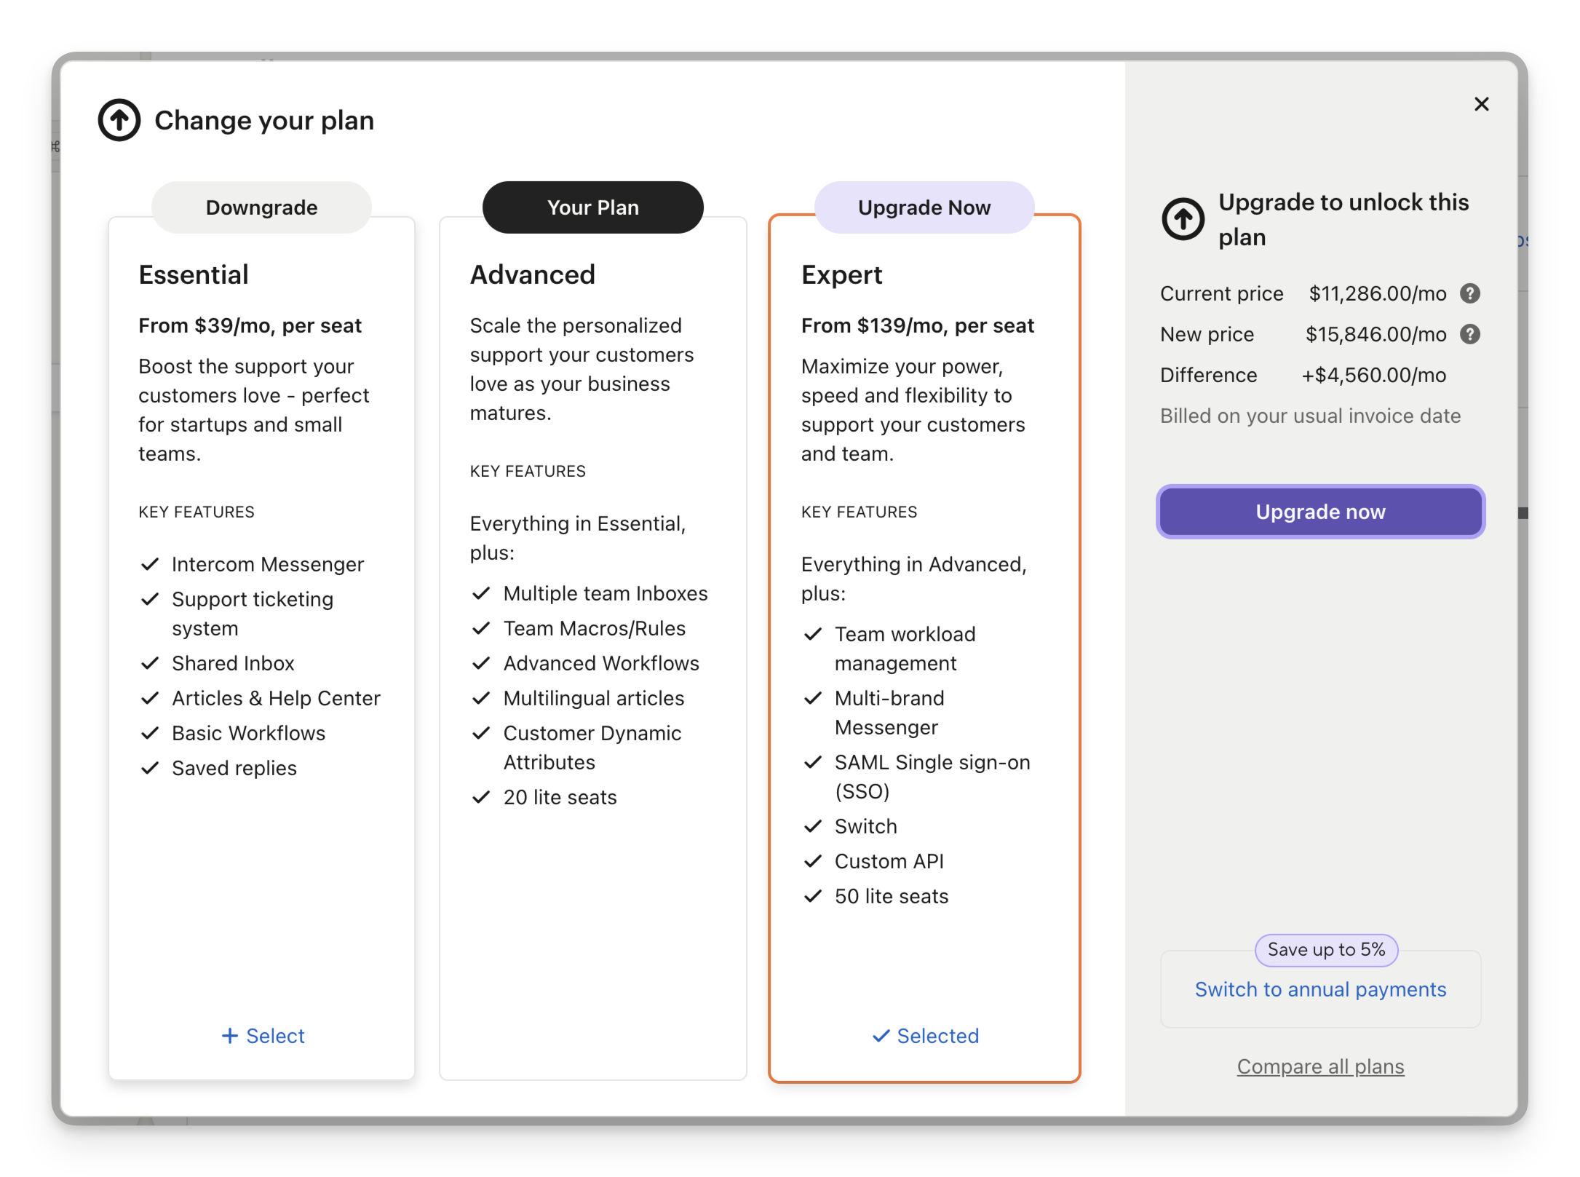This screenshot has width=1580, height=1177.
Task: Click the checkmark icon beside Selected
Action: click(881, 1036)
